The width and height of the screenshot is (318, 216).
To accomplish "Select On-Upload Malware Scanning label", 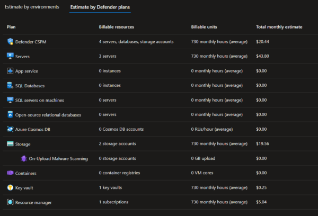I will click(58, 159).
